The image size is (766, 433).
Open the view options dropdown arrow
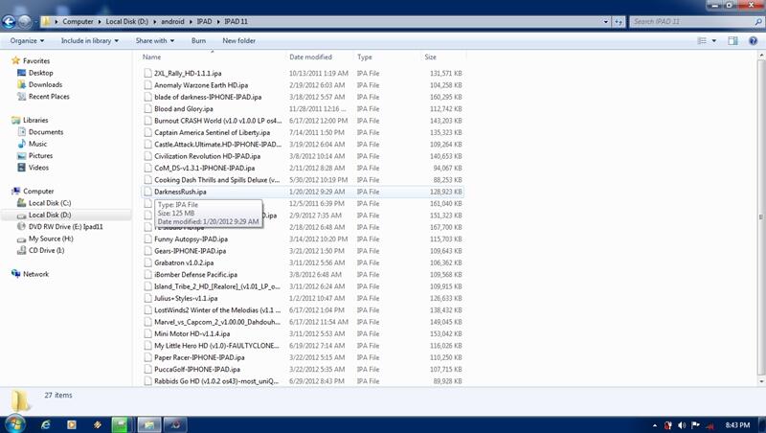[x=714, y=40]
